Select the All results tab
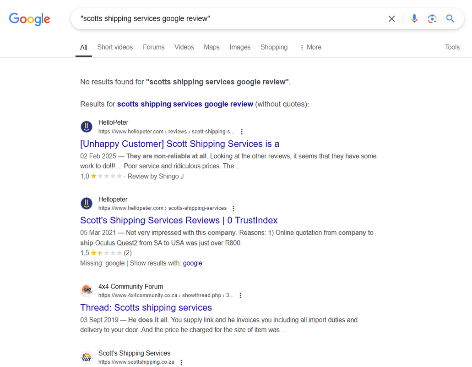The width and height of the screenshot is (472, 367). click(x=84, y=47)
